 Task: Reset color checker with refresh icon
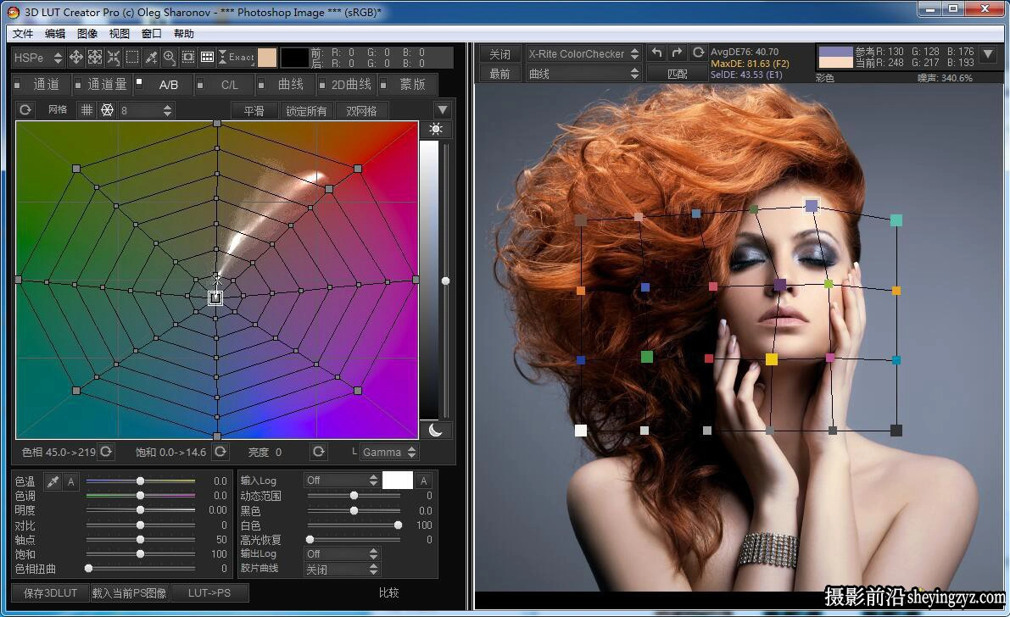pyautogui.click(x=698, y=53)
